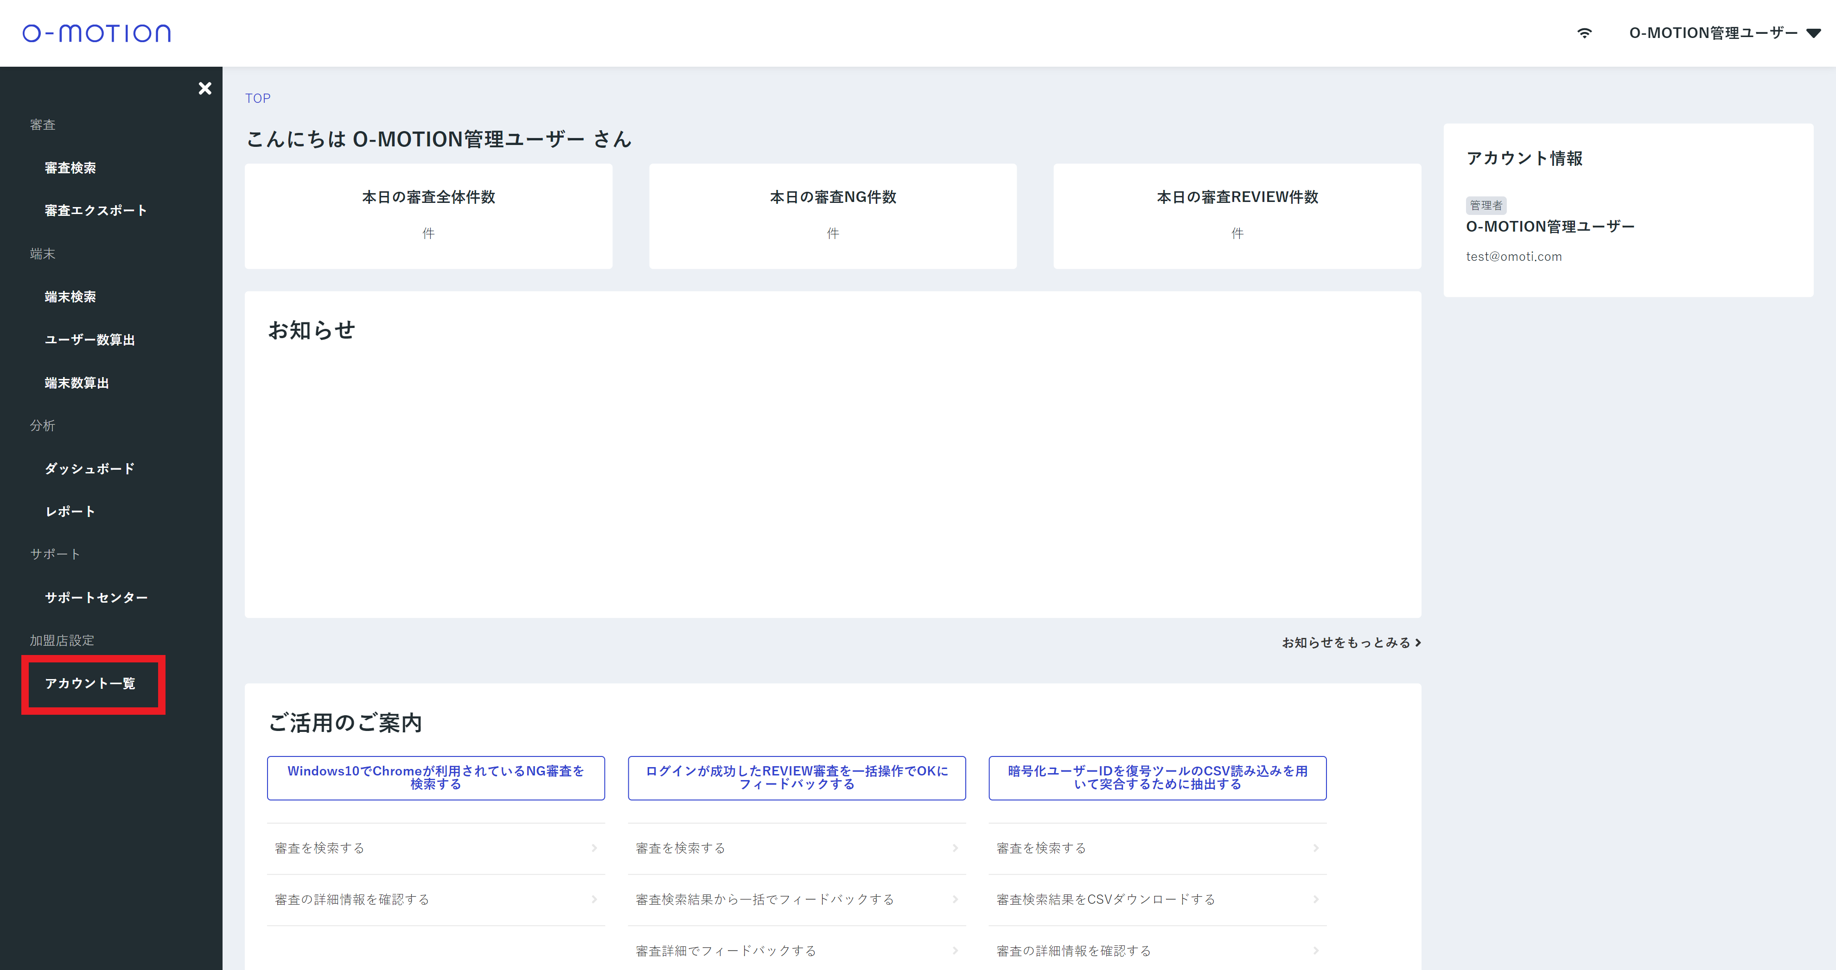Open the O-MOTION管理ユーザー dropdown arrow

1814,33
